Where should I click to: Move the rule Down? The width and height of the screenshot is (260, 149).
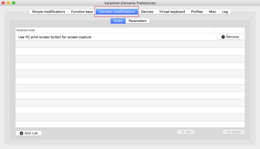point(234,132)
